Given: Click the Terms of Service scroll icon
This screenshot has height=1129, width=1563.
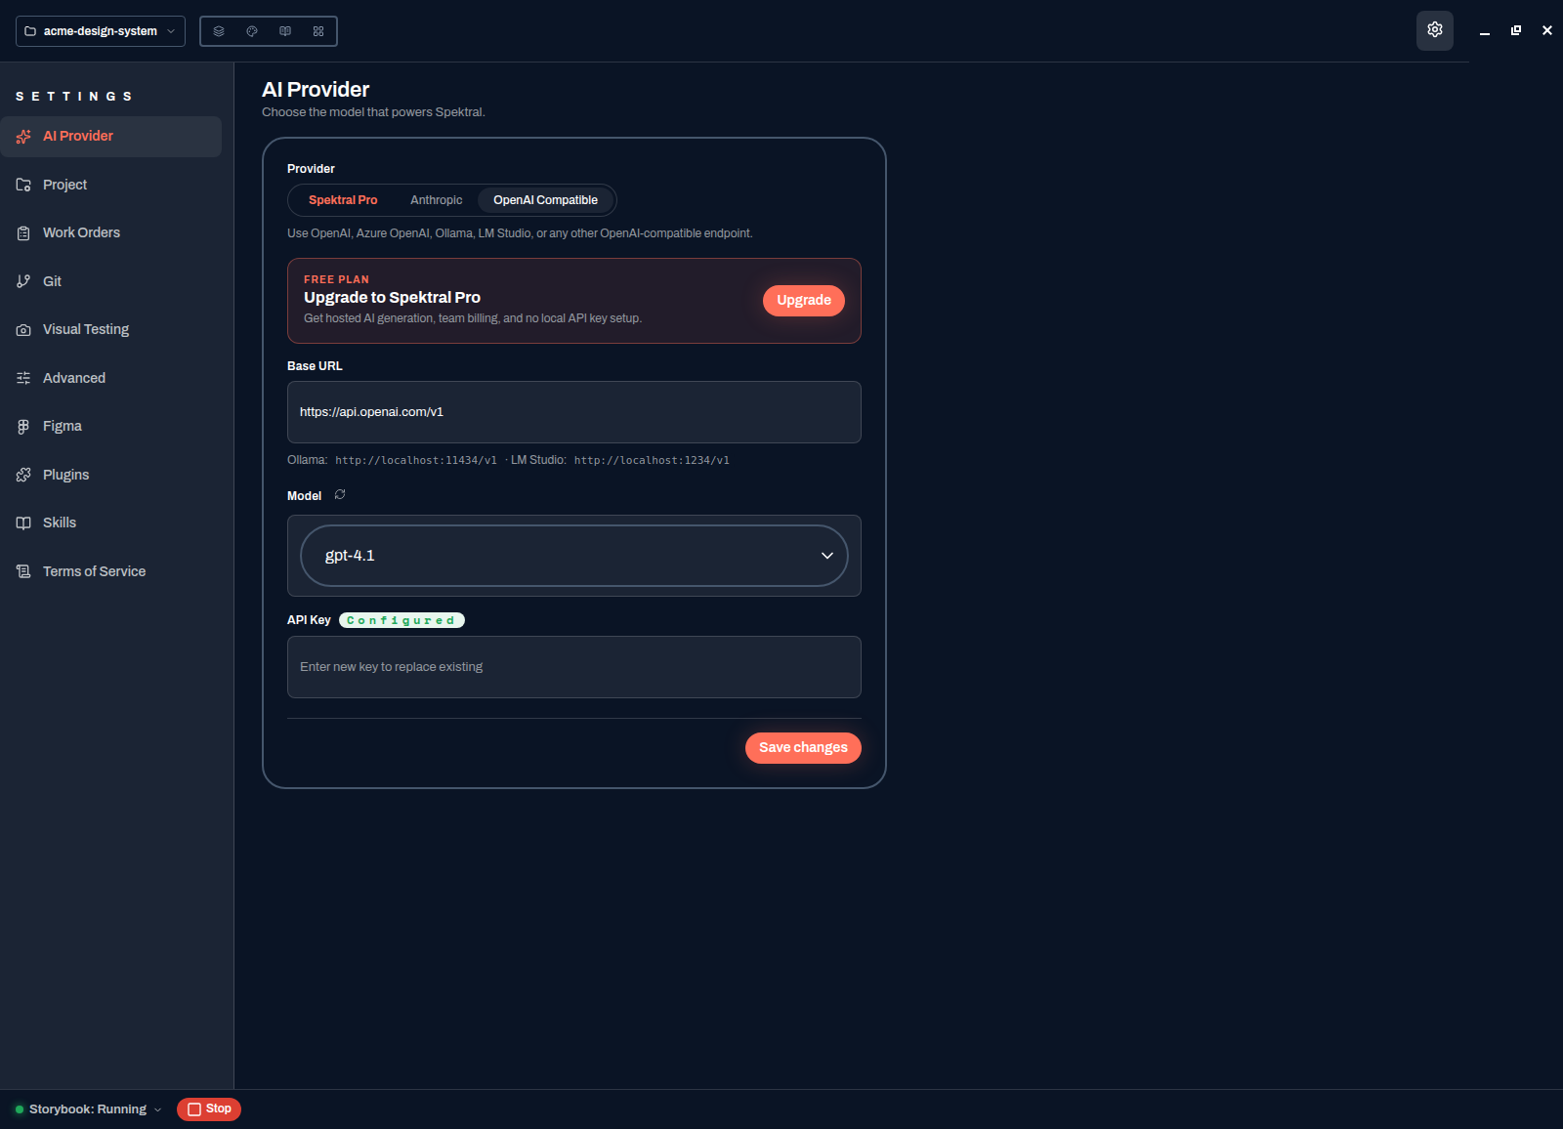Looking at the screenshot, I should pyautogui.click(x=23, y=571).
